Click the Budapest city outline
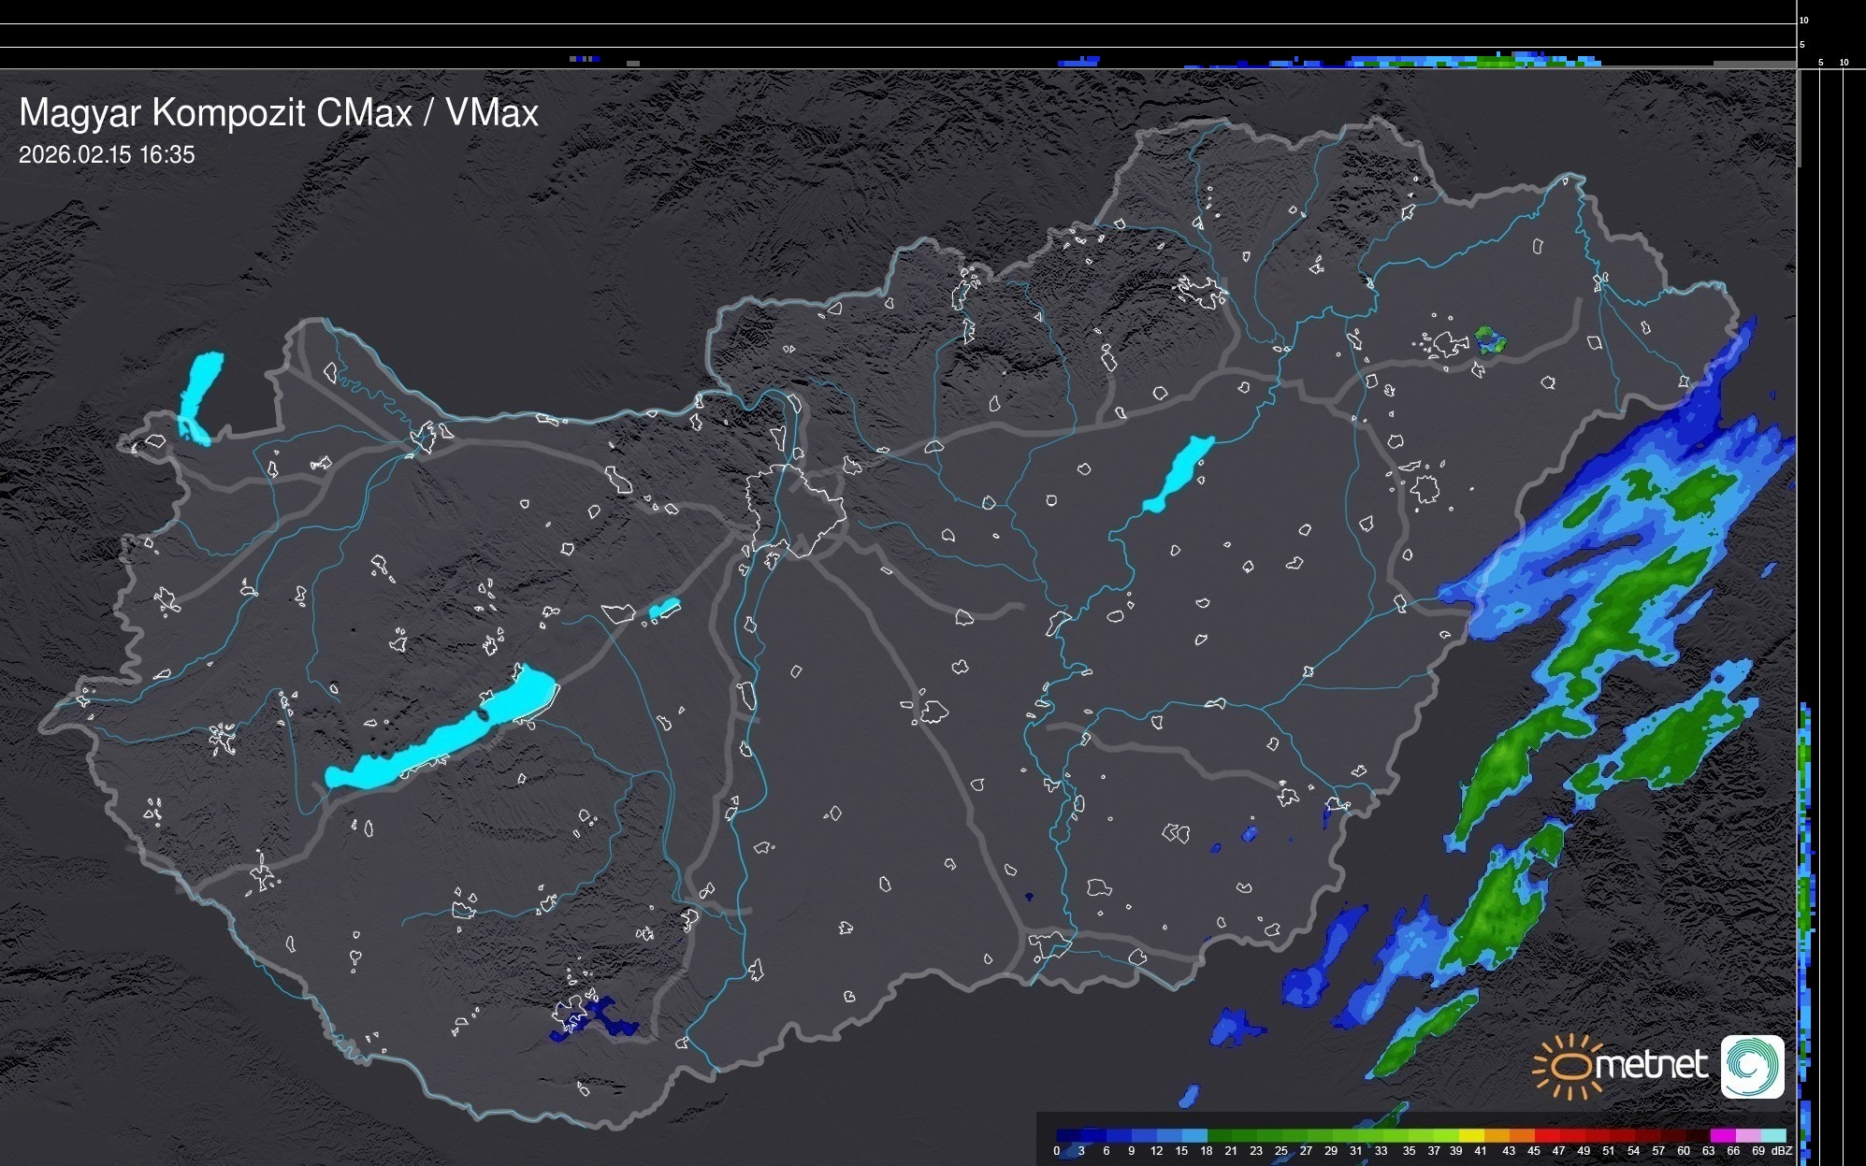 click(x=795, y=510)
